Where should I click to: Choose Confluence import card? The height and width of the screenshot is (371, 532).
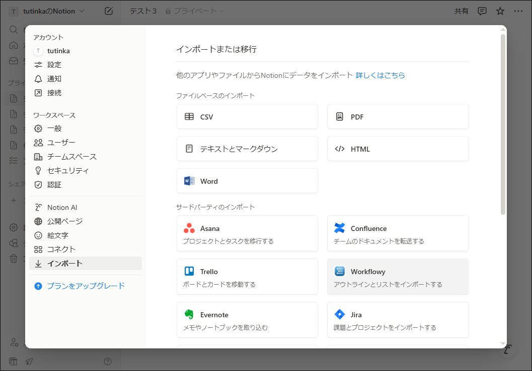(x=398, y=233)
